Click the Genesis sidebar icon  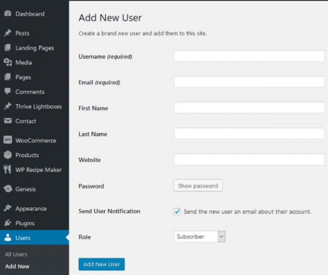pos(8,189)
